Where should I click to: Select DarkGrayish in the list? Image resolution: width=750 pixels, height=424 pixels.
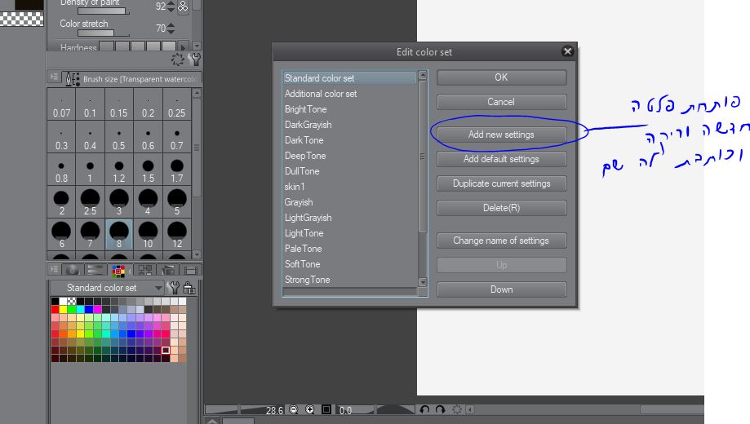click(349, 125)
